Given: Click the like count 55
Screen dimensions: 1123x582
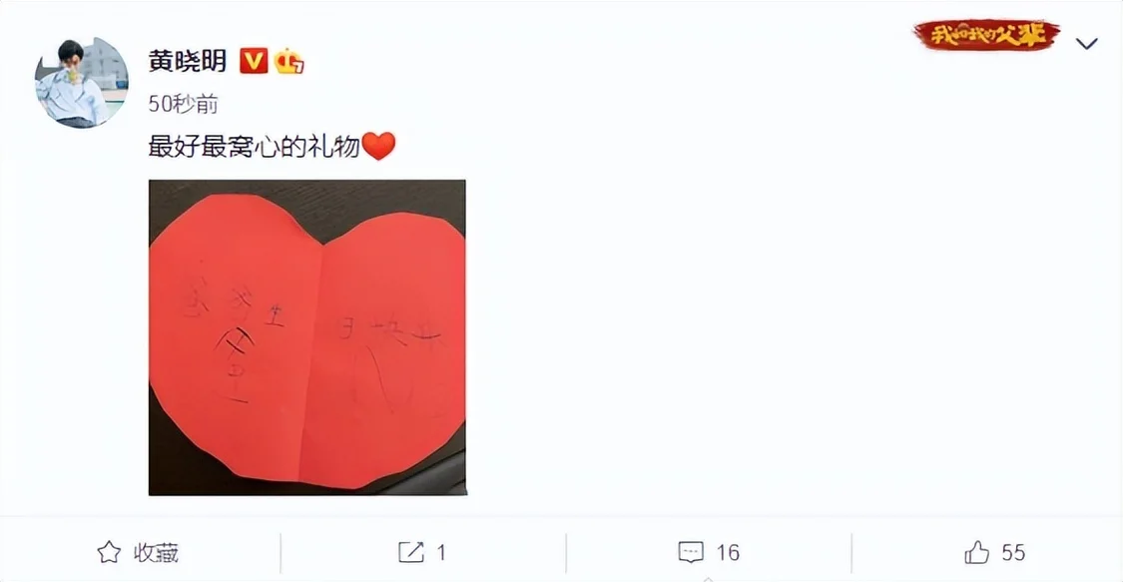Looking at the screenshot, I should (x=1013, y=553).
